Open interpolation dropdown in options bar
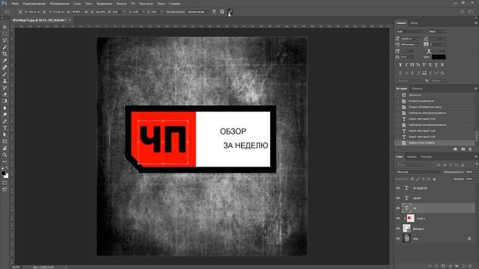This screenshot has height=269, width=479. pos(198,12)
